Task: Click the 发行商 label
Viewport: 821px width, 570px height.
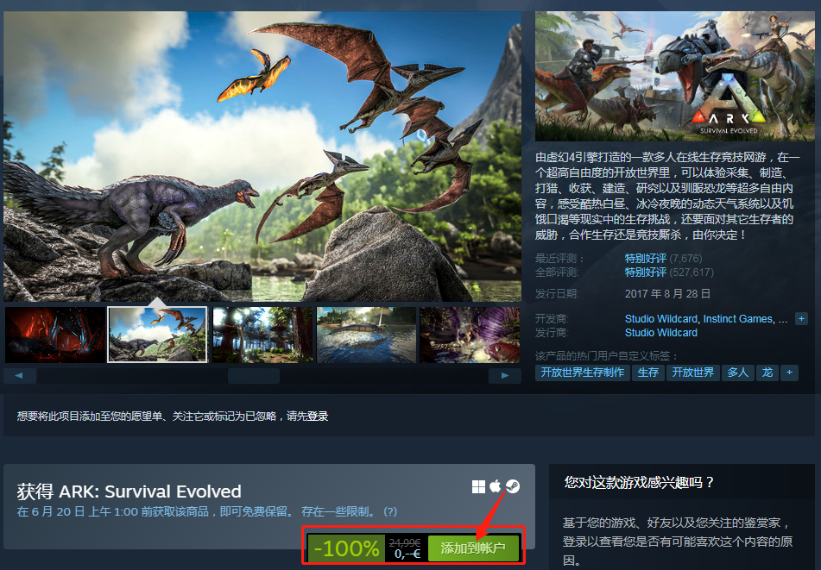Action: point(552,333)
